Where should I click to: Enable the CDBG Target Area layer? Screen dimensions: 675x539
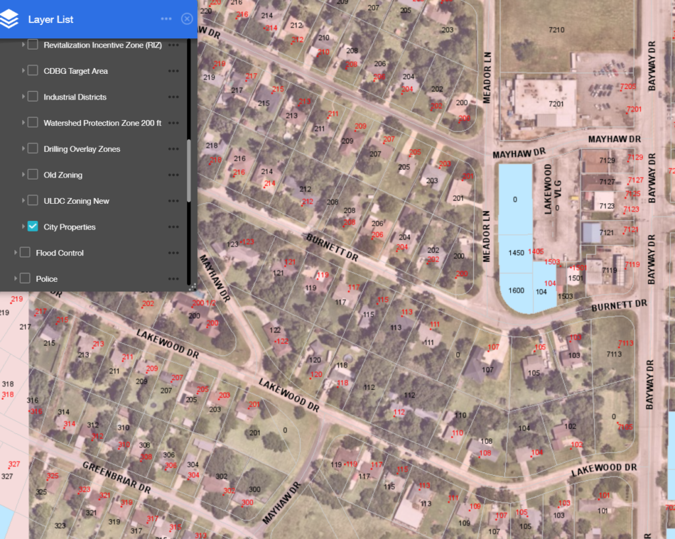32,71
